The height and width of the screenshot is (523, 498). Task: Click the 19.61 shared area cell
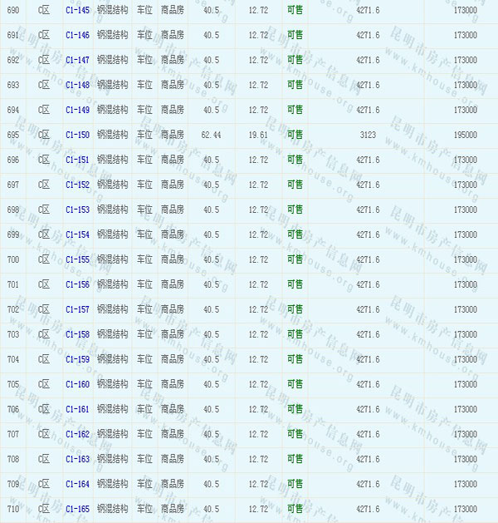point(258,136)
